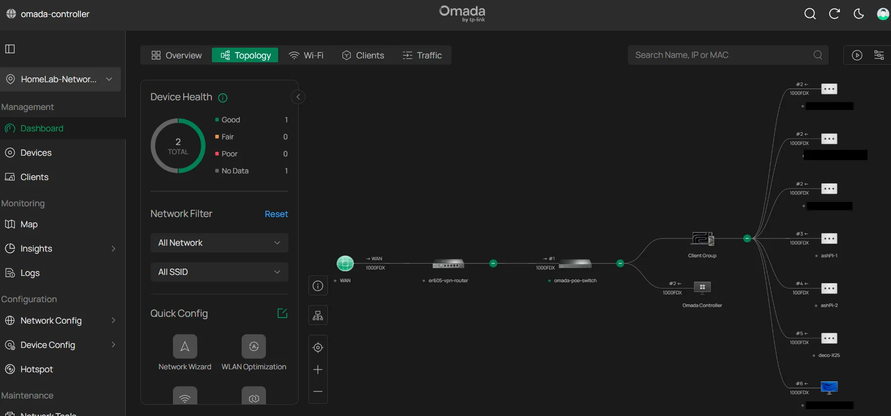Select the ashPi-2 client icon

pos(829,289)
